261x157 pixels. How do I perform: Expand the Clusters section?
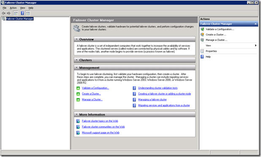76,60
